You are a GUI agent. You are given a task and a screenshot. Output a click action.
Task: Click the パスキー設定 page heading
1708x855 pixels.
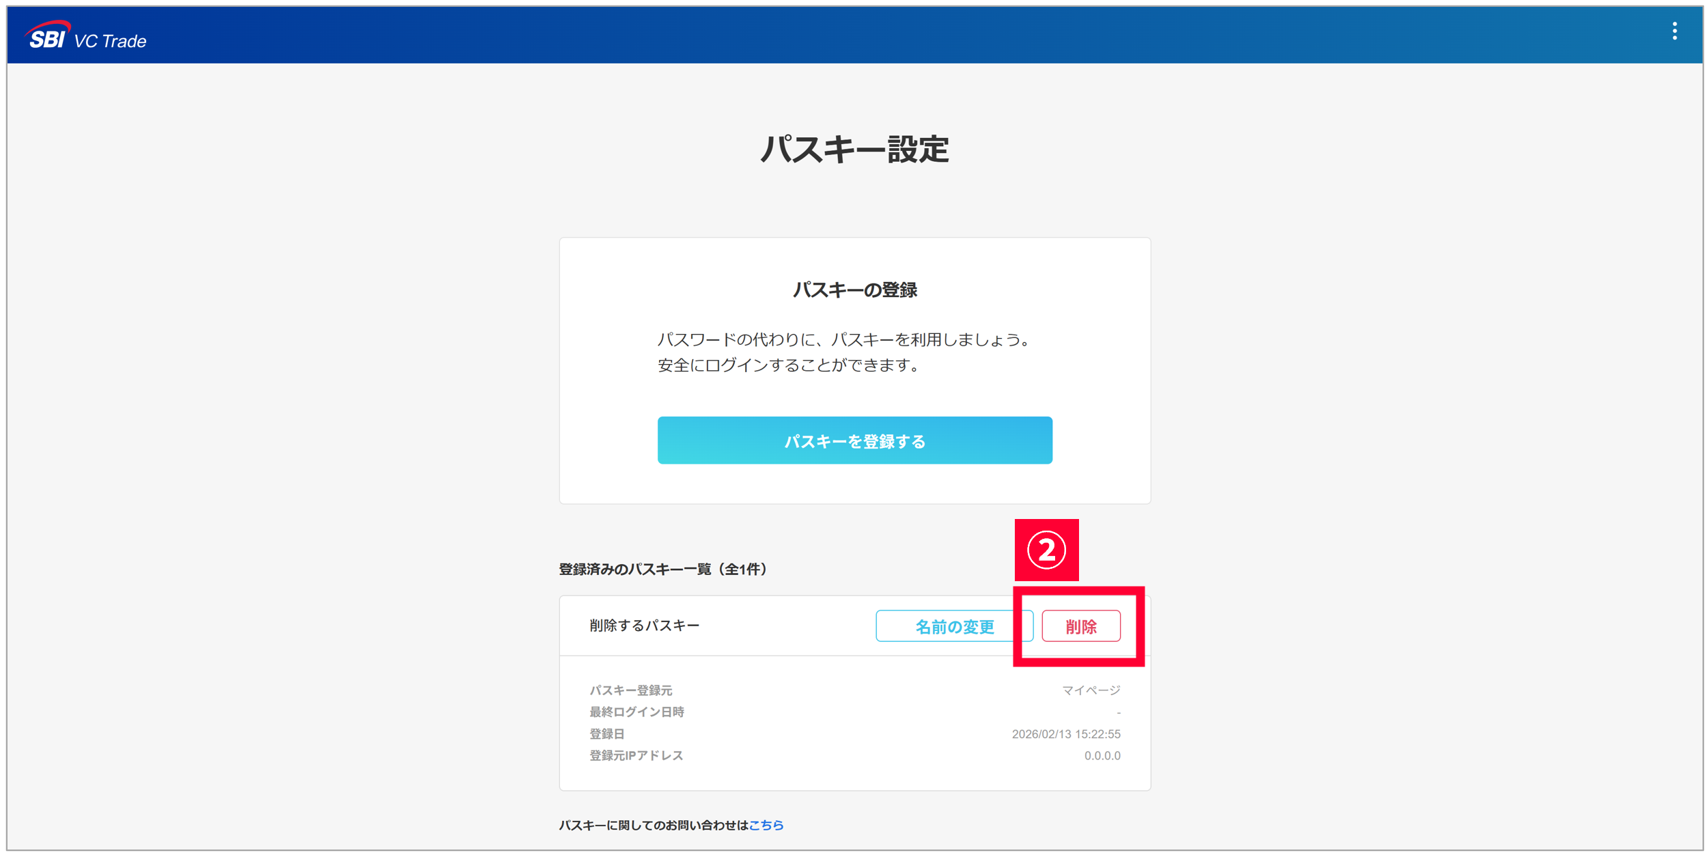tap(854, 150)
